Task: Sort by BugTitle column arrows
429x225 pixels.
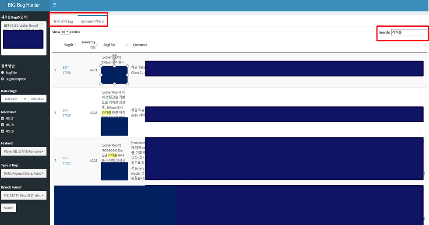Action: [127, 45]
